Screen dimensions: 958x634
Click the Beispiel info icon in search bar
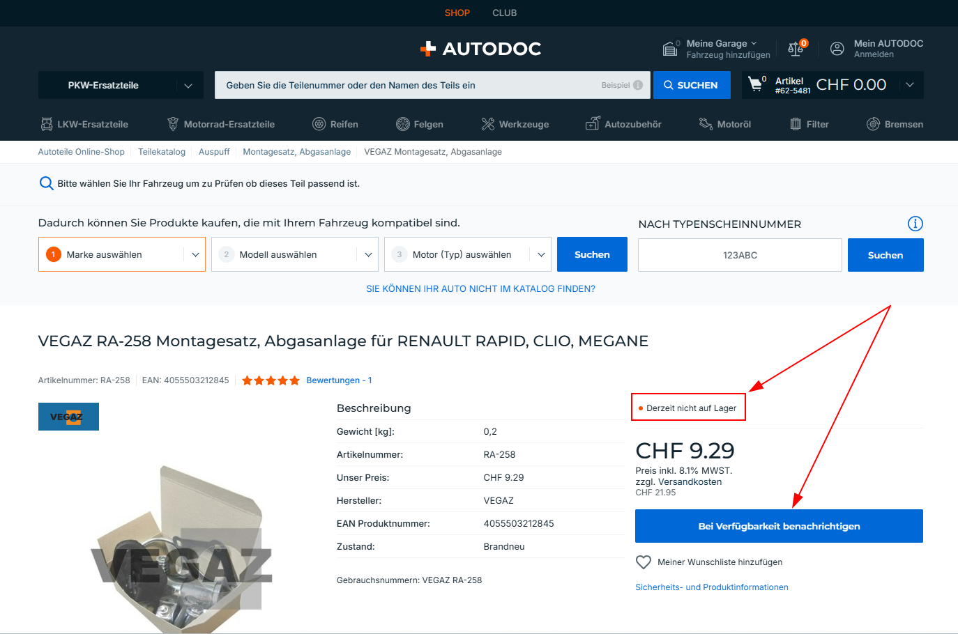click(x=637, y=85)
